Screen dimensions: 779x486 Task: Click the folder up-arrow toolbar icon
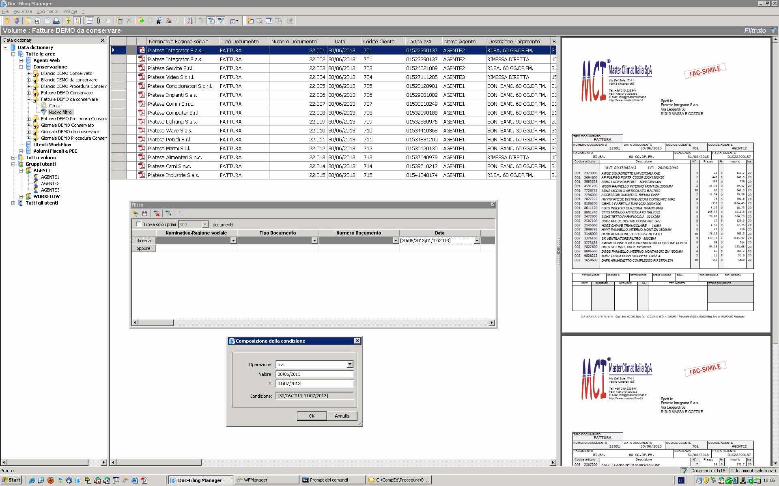click(x=68, y=21)
